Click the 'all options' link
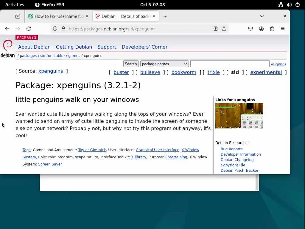The image size is (305, 229). coord(278,64)
